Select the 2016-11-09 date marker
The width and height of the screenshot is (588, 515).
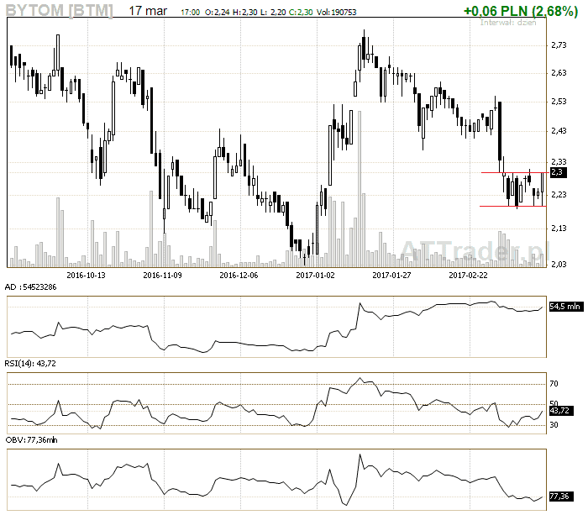pyautogui.click(x=163, y=274)
